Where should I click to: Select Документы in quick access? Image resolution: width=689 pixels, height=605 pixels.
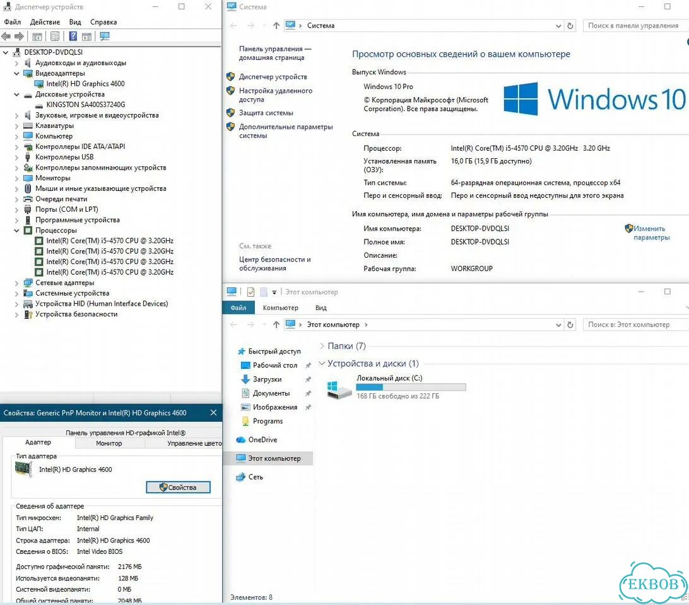coord(271,393)
